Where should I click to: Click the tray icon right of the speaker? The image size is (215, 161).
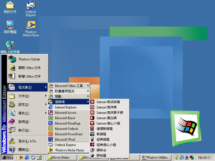click(x=182, y=158)
